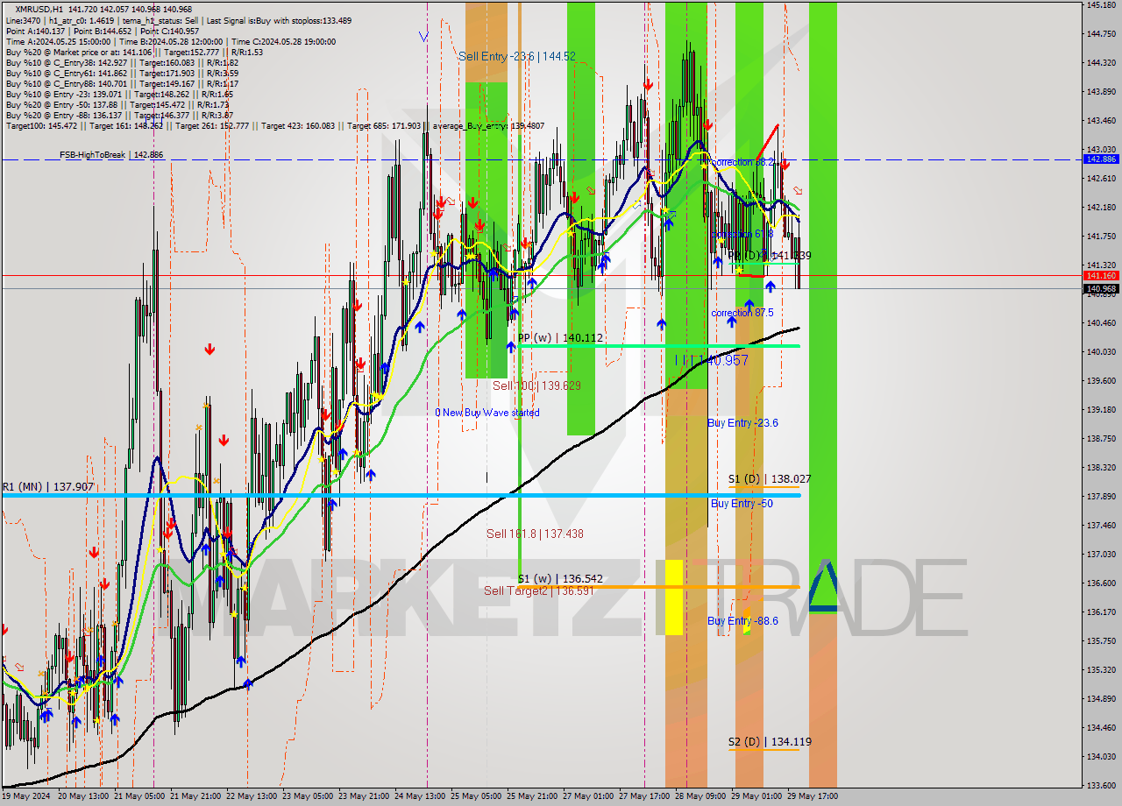Select the yellow rectangle object on chart
1122x806 pixels.
(673, 597)
